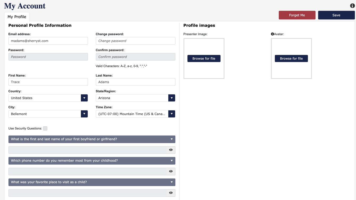Browse for an Avatar file
The width and height of the screenshot is (356, 200).
coord(291,58)
